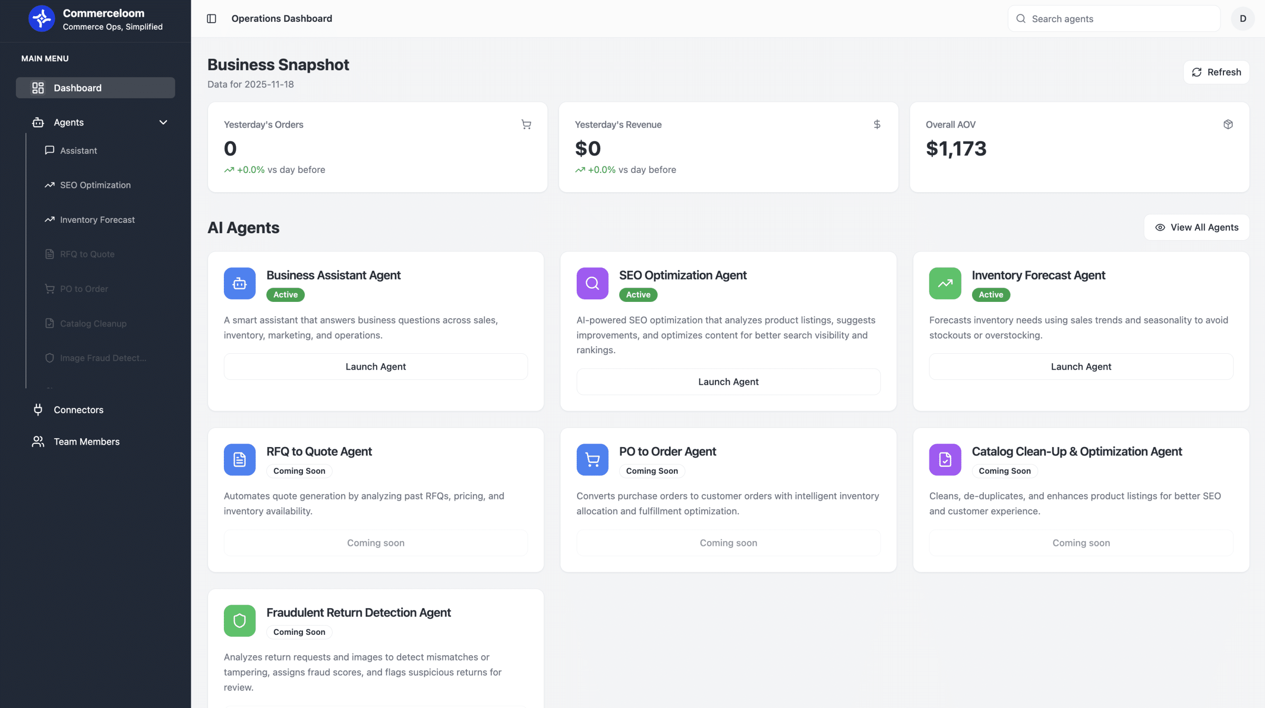1265x708 pixels.
Task: Click View All Agents button
Action: point(1196,227)
